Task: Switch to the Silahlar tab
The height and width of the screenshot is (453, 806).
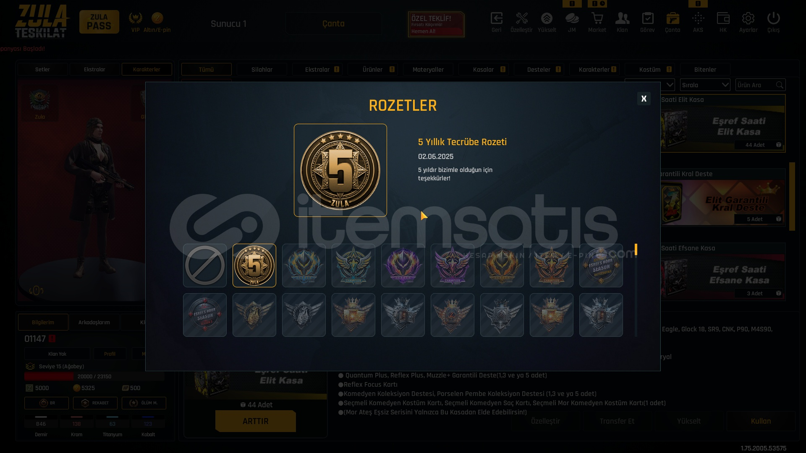Action: [262, 70]
